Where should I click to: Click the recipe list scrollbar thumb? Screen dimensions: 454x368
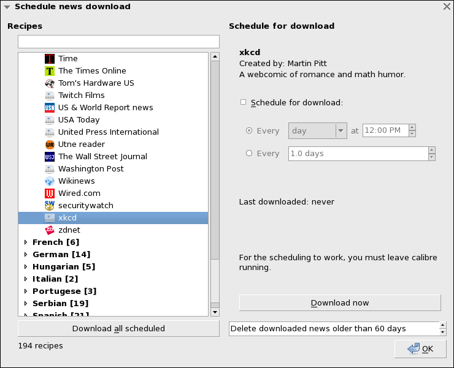pyautogui.click(x=215, y=160)
